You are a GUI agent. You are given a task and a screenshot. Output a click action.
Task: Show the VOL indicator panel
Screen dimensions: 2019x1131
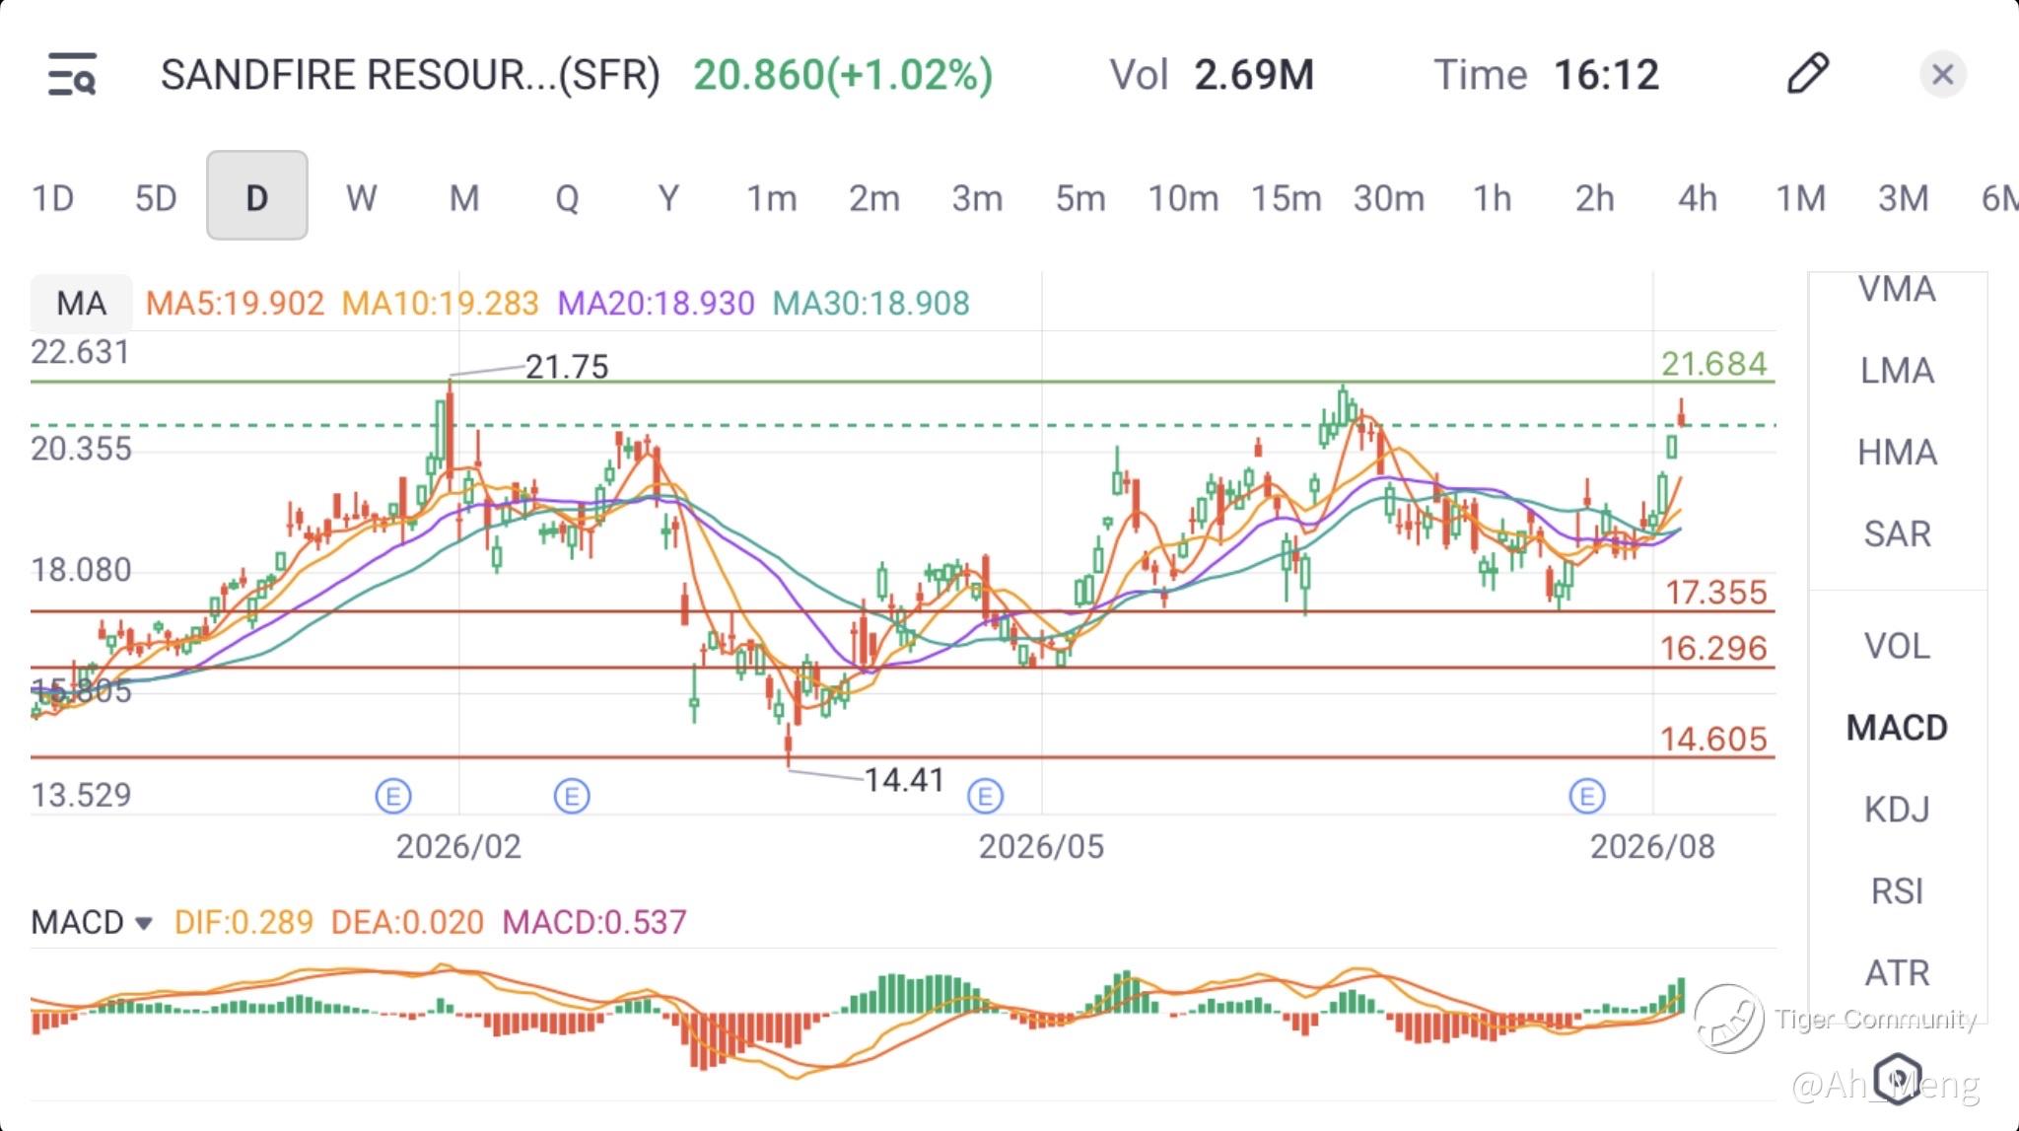coord(1897,646)
